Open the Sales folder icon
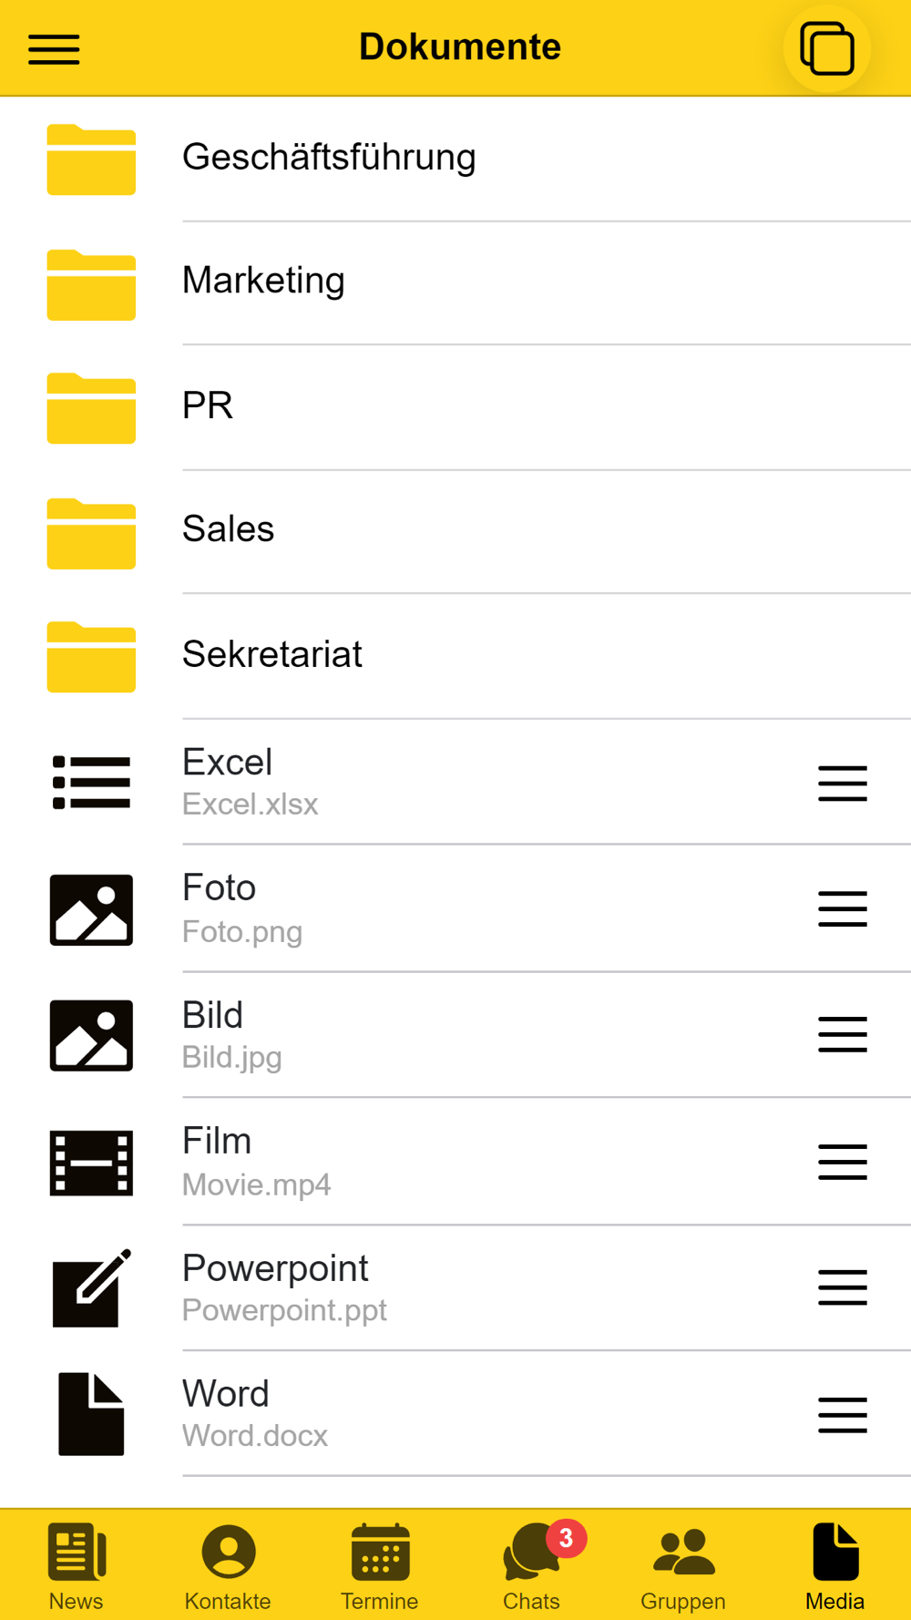 91,533
